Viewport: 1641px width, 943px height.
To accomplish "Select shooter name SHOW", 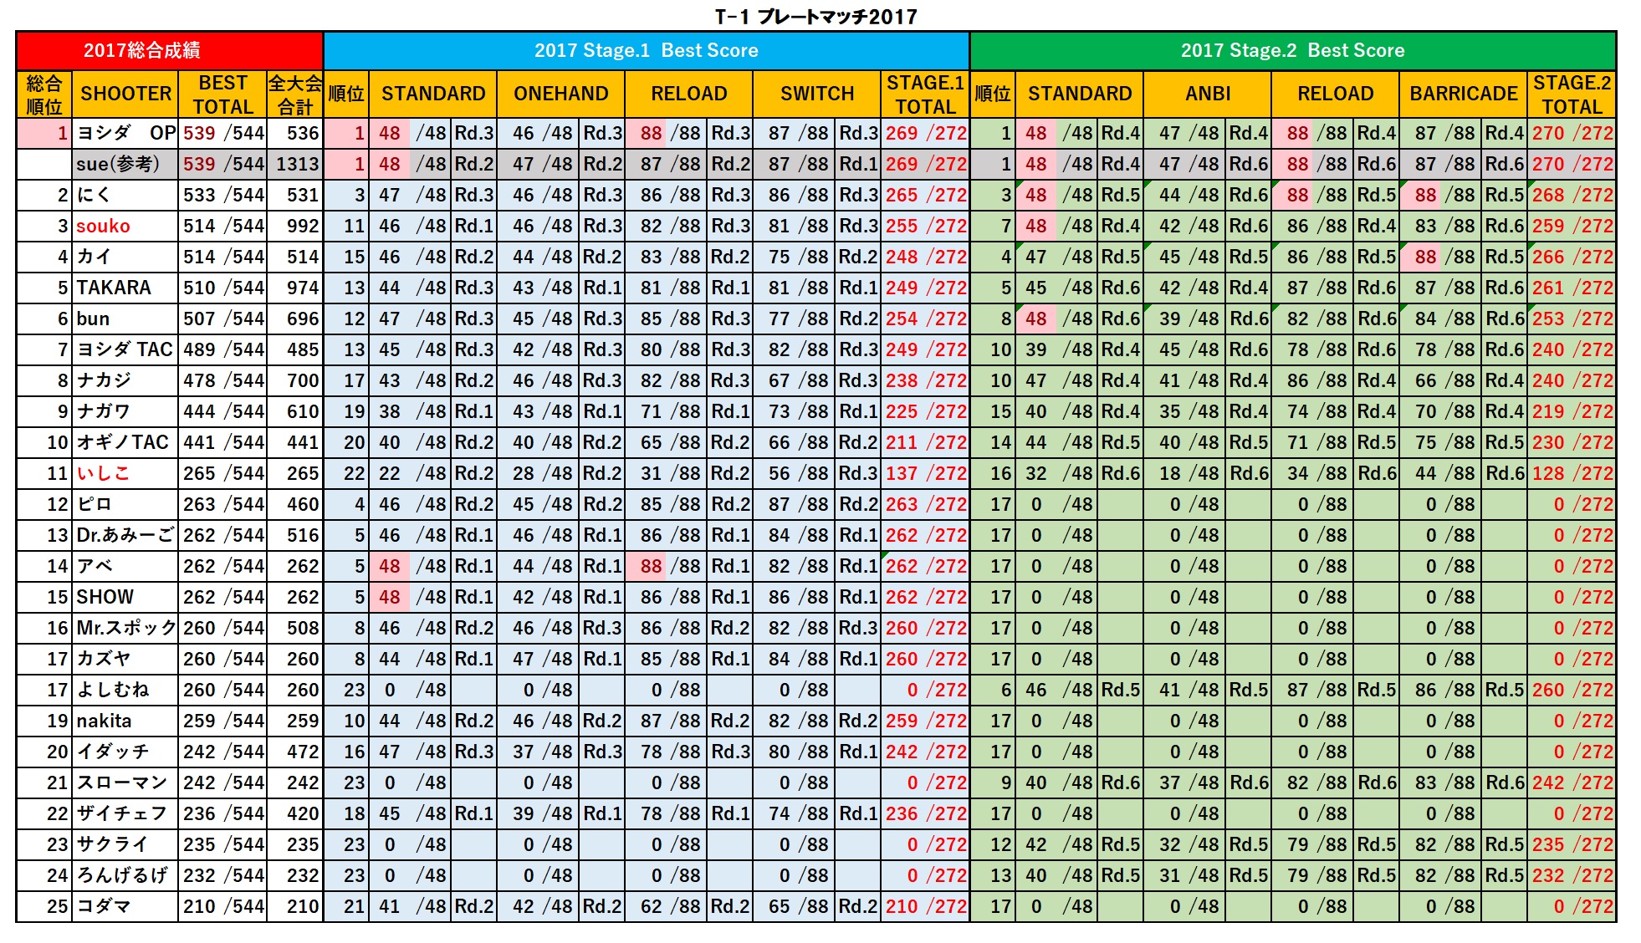I will pos(105,597).
